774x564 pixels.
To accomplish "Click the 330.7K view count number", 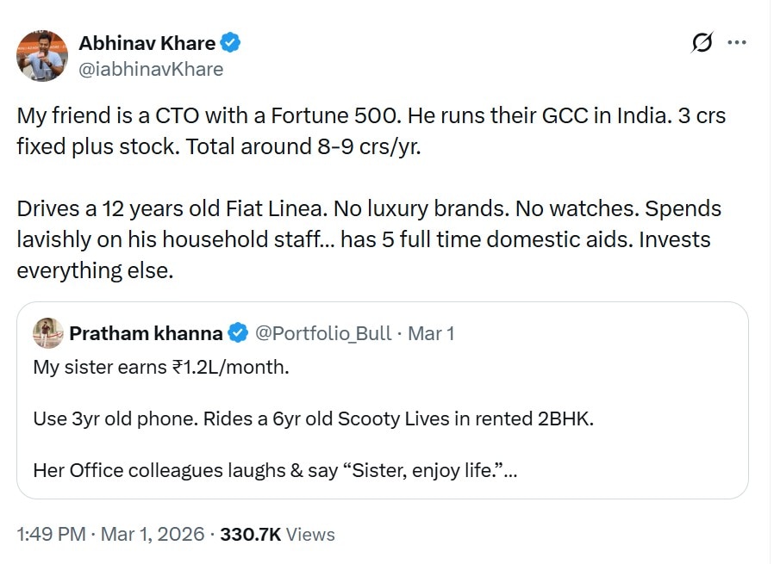I will click(x=251, y=534).
